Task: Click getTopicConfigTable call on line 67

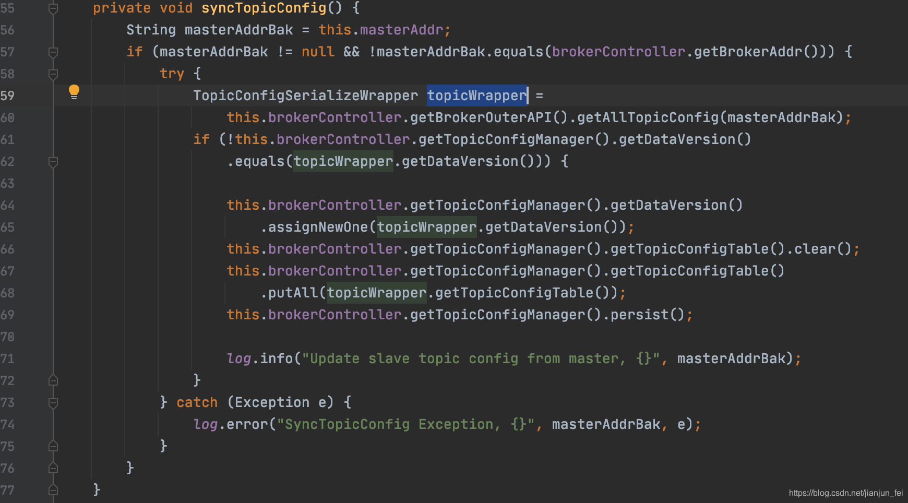Action: (x=689, y=271)
